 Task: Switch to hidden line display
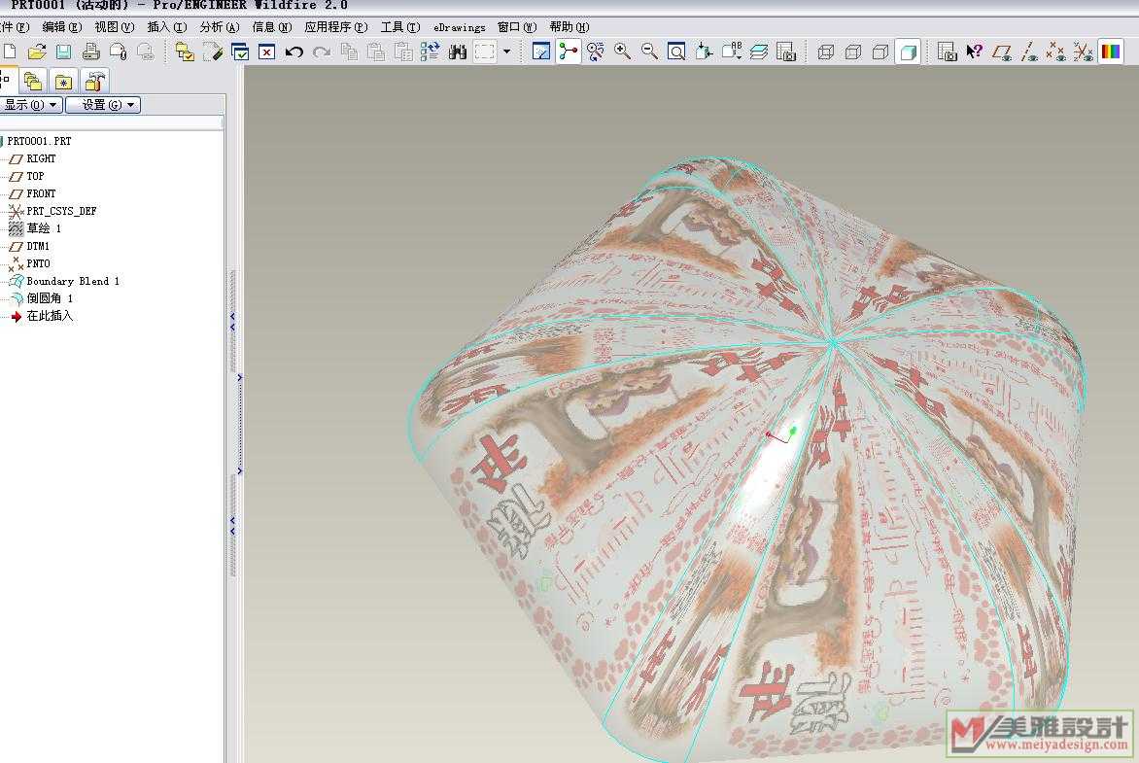pos(853,52)
